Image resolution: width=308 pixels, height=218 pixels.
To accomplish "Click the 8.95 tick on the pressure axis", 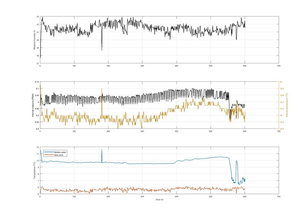I will click(x=37, y=109).
